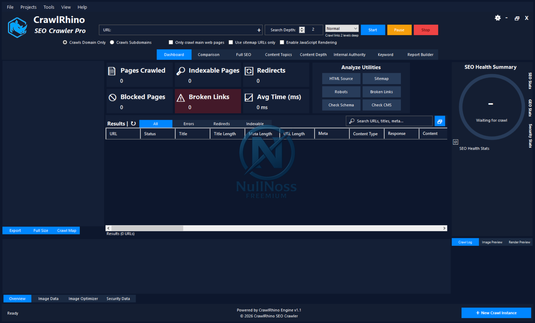This screenshot has width=535, height=323.
Task: Click the Export button
Action: 15,231
